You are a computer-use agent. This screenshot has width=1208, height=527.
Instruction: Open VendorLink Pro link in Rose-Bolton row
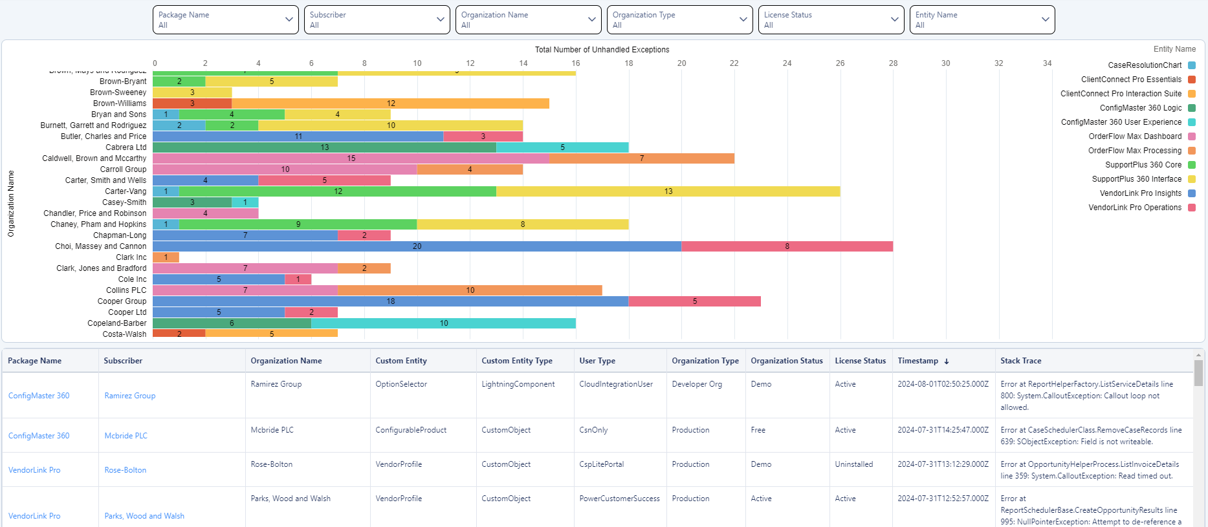click(34, 470)
